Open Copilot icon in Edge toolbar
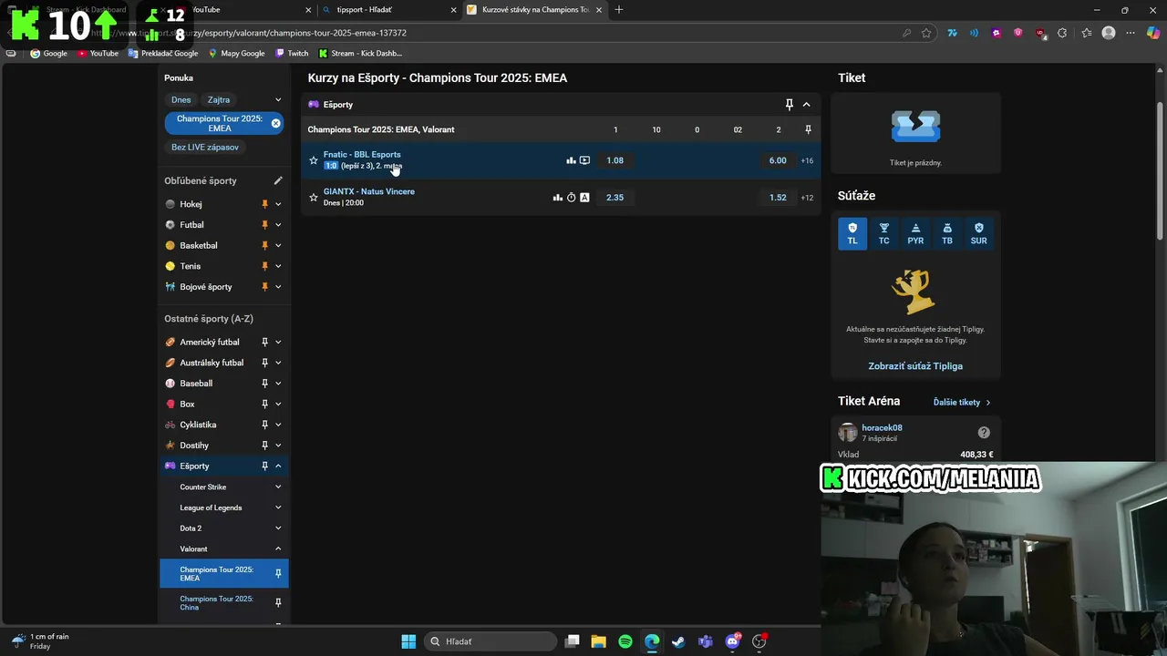The height and width of the screenshot is (656, 1167). [1152, 33]
